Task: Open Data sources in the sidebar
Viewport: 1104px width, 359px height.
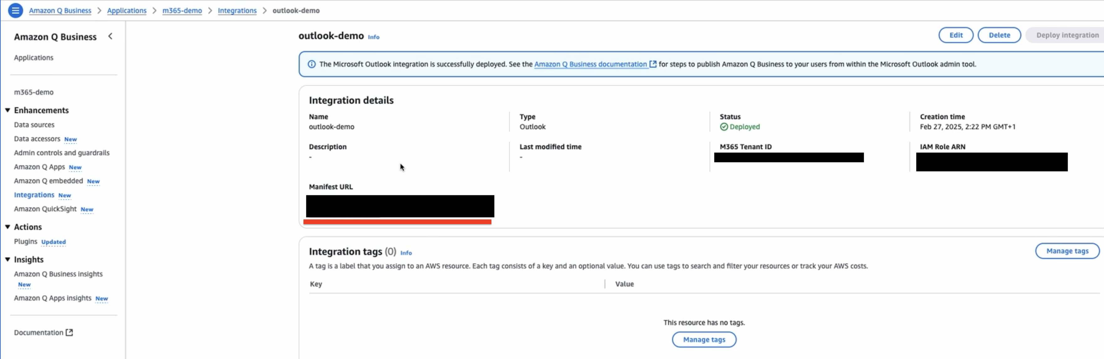Action: [34, 125]
